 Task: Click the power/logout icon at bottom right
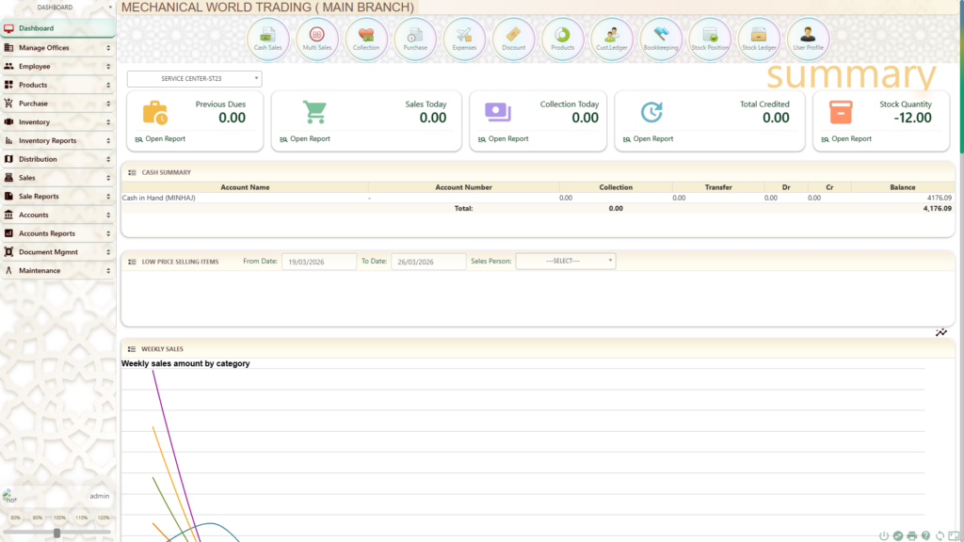tap(883, 535)
